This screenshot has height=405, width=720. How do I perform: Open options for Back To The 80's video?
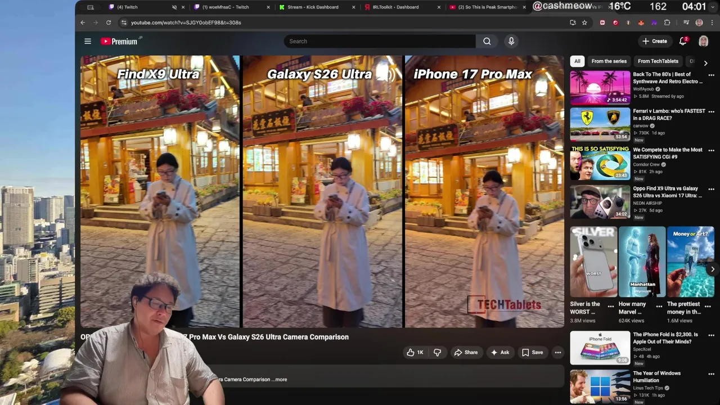pyautogui.click(x=711, y=75)
